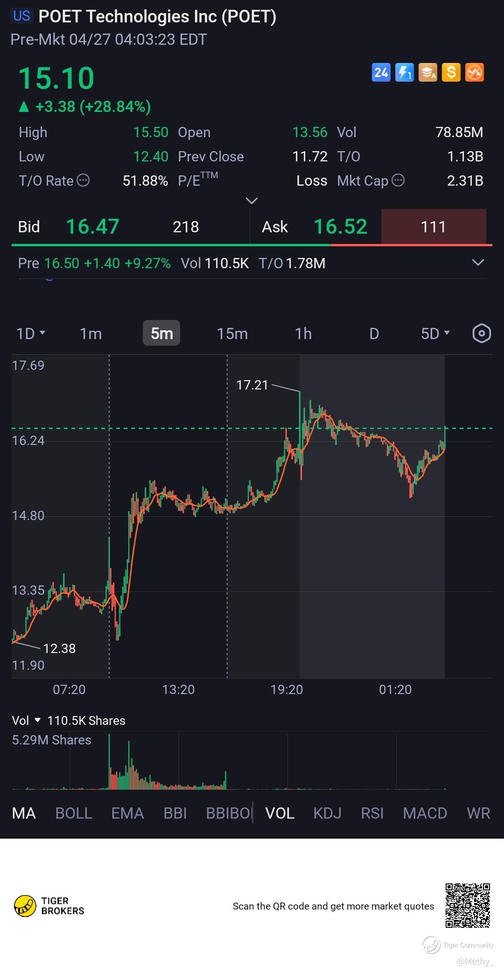Click the orange no-shorting badge
Viewport: 504px width, 973px height.
[x=475, y=73]
